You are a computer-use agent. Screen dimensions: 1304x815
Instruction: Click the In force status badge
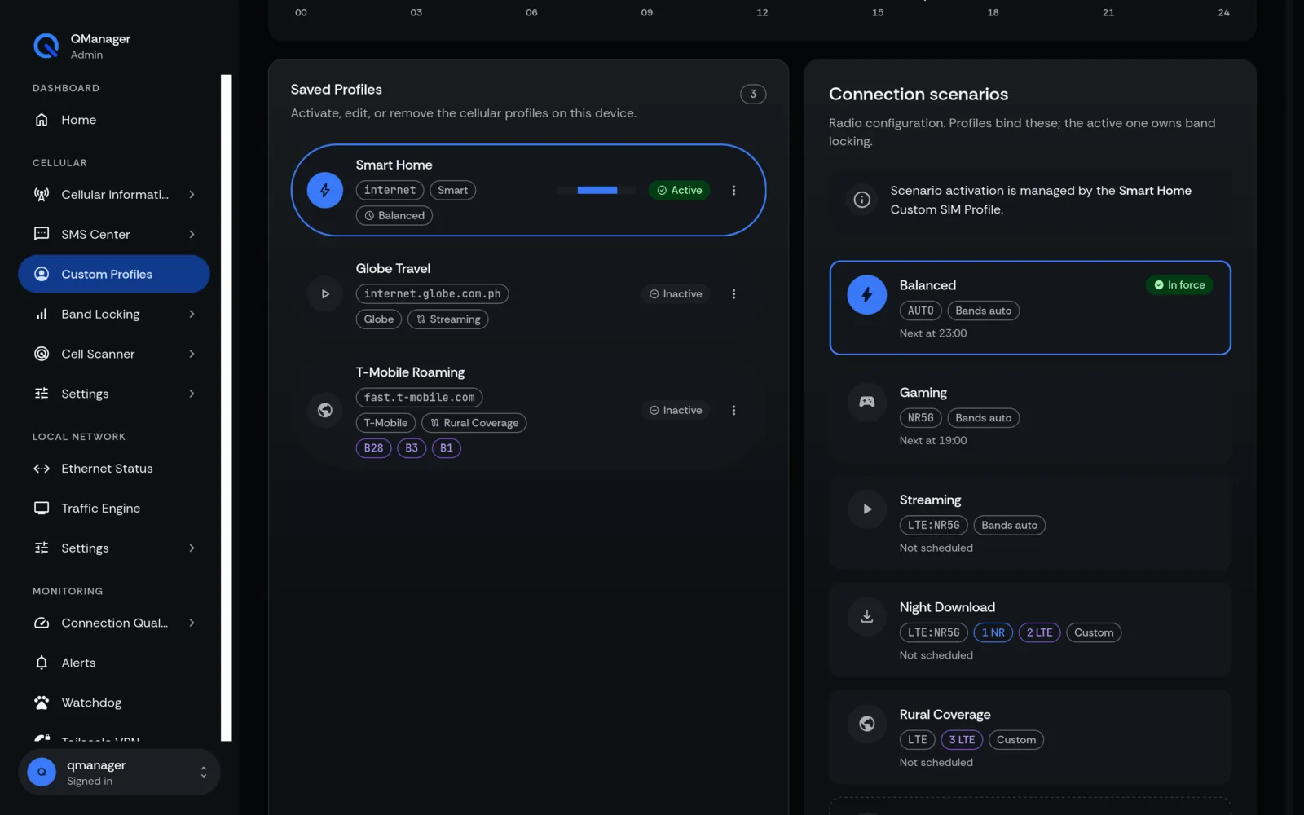(1179, 284)
